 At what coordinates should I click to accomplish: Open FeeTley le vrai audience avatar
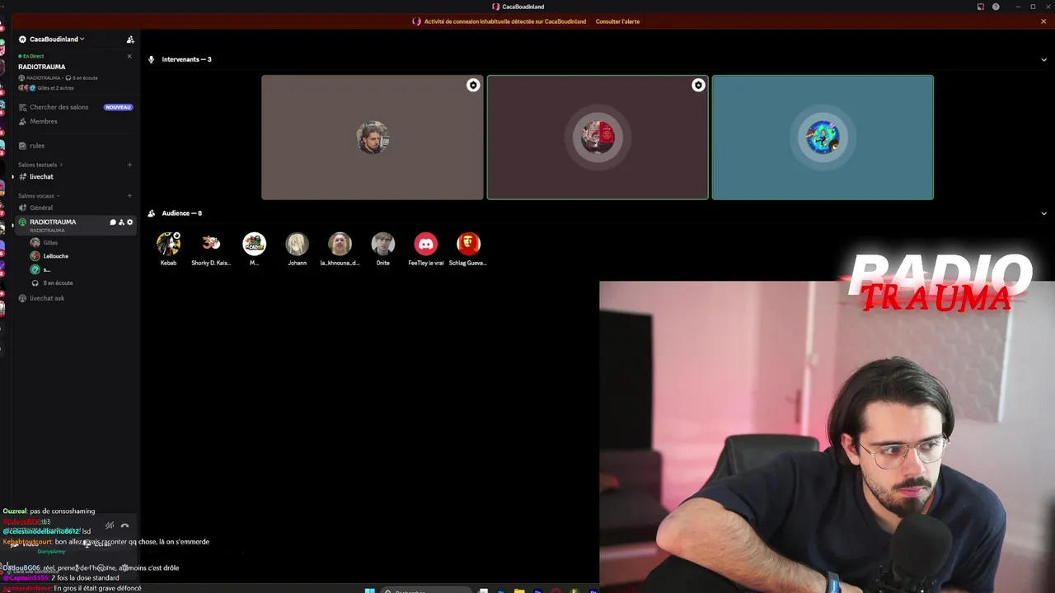point(425,244)
